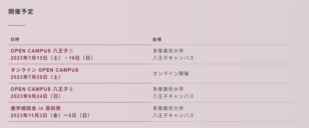Click 八王子キャンパス venue for 進学相談会 row
Screen dimensions: 309x128
(x=173, y=115)
